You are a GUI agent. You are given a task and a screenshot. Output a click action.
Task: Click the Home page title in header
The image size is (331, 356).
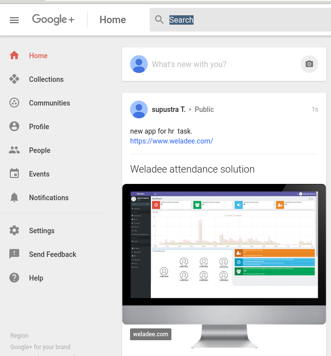(x=112, y=20)
